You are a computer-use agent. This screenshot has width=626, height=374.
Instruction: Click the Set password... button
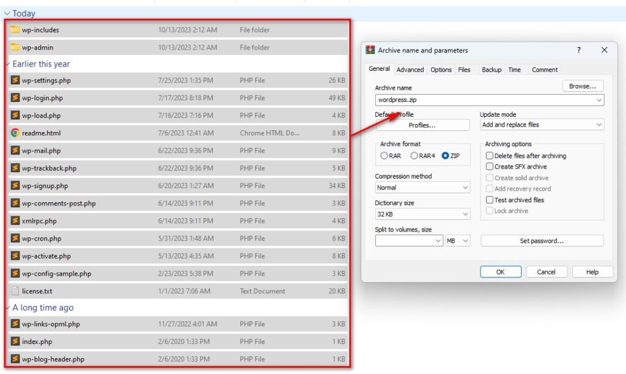tap(542, 241)
